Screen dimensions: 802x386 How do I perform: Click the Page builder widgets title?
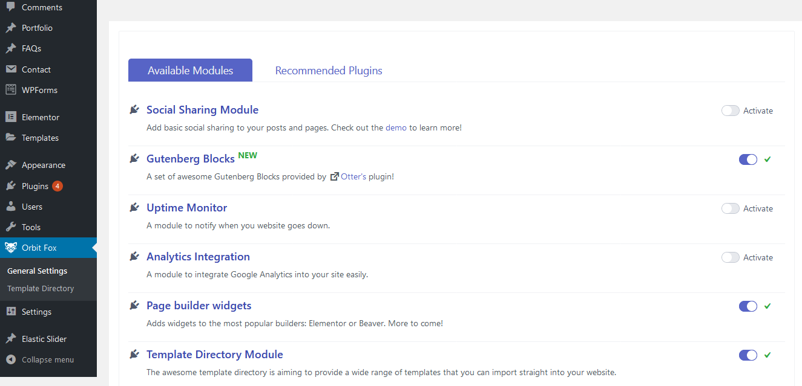coord(199,305)
